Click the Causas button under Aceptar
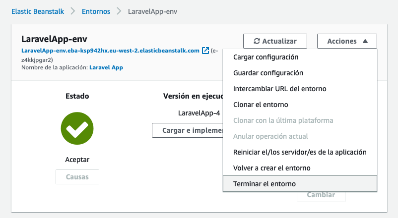 pos(77,177)
